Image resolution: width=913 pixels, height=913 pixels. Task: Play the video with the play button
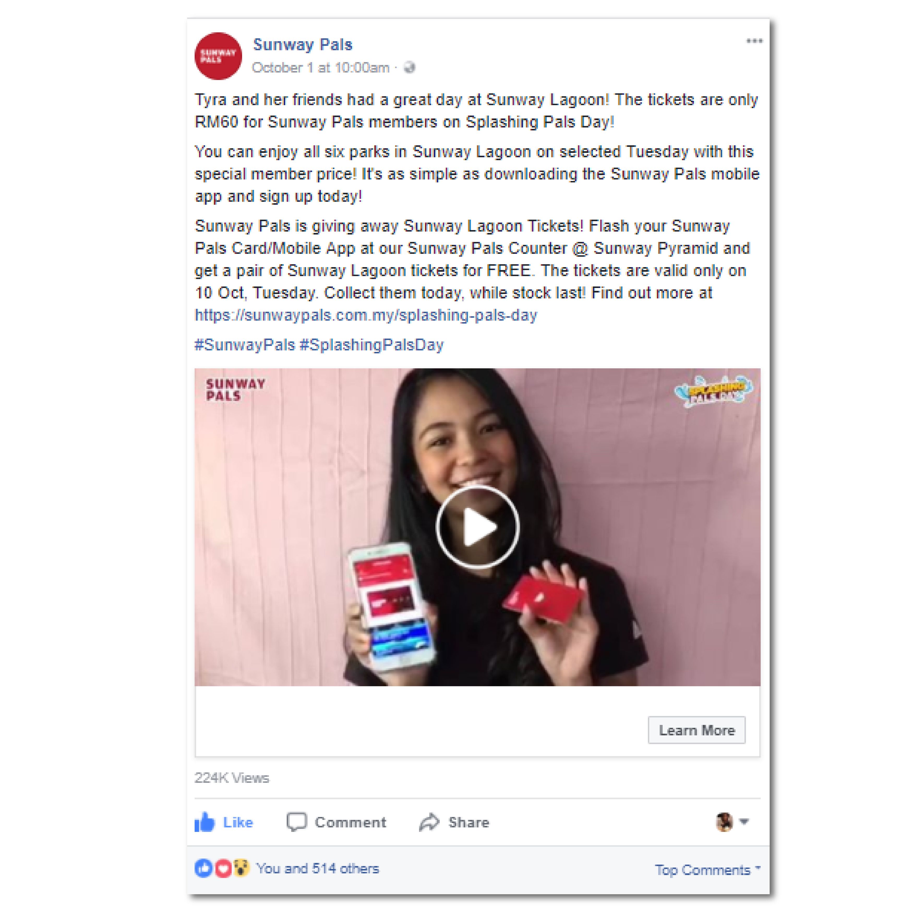pos(477,526)
